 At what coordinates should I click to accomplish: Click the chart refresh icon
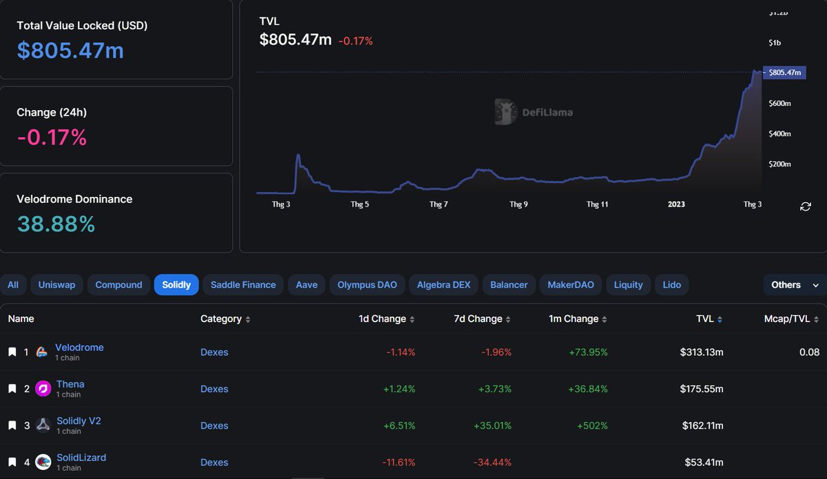805,206
